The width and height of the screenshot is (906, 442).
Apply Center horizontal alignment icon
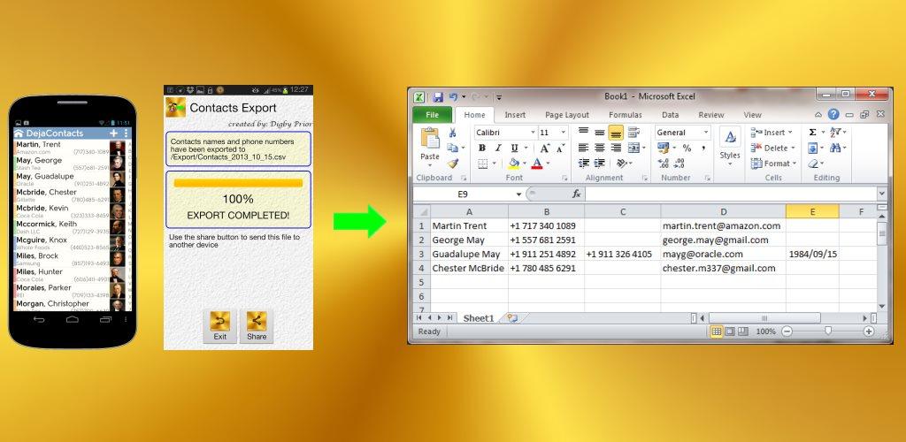tap(600, 149)
